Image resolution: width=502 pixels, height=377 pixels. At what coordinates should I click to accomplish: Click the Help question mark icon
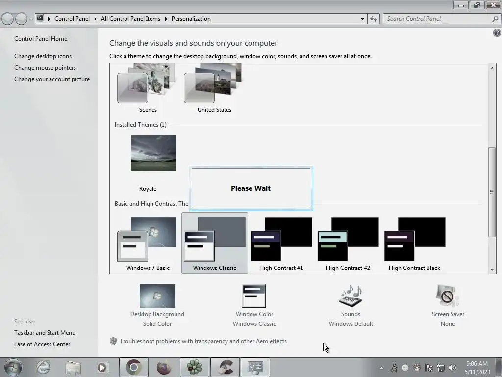(497, 33)
